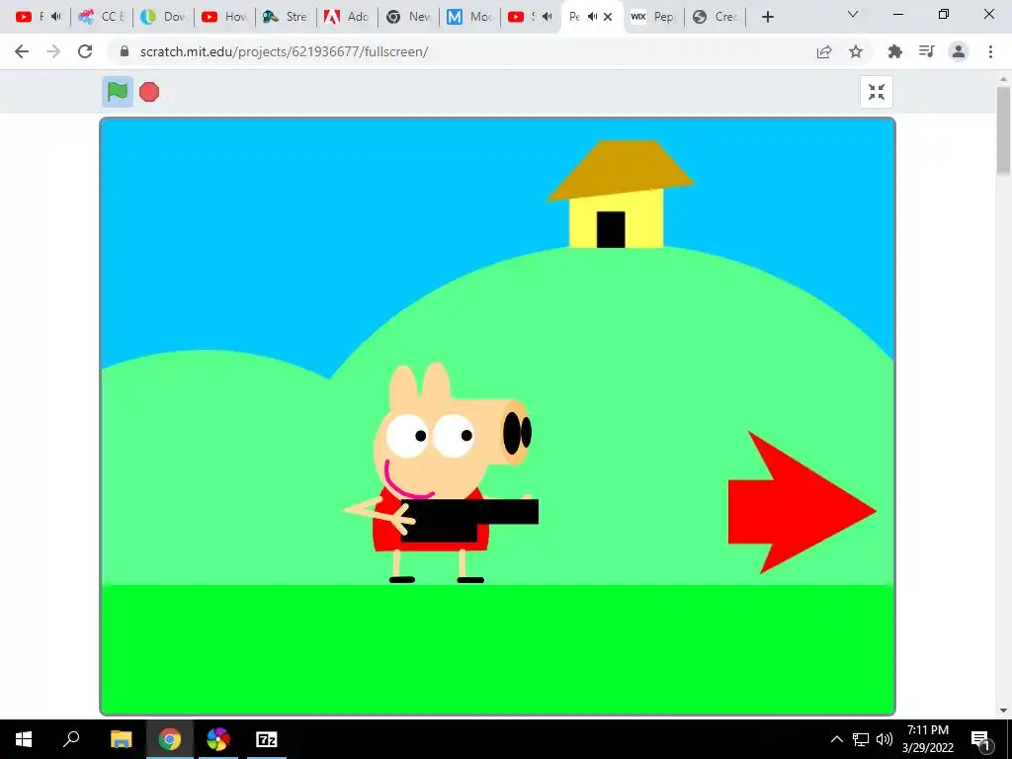Click the Chrome taskbar icon
This screenshot has height=759, width=1012.
coord(170,739)
